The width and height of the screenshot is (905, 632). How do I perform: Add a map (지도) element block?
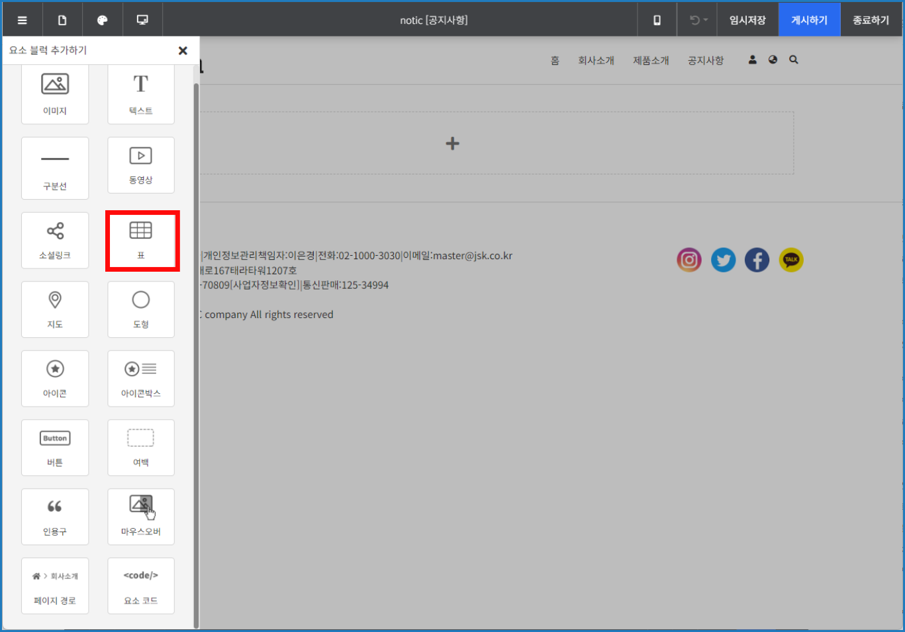55,309
